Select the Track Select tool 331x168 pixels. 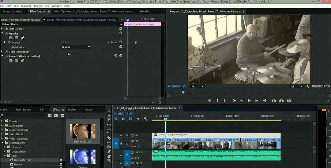(x=109, y=115)
